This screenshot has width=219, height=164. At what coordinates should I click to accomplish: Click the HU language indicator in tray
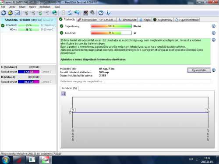coord(191,159)
